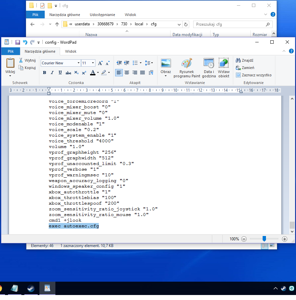Switch Explorer to details view in status bar
296x300 pixels.
(265, 246)
